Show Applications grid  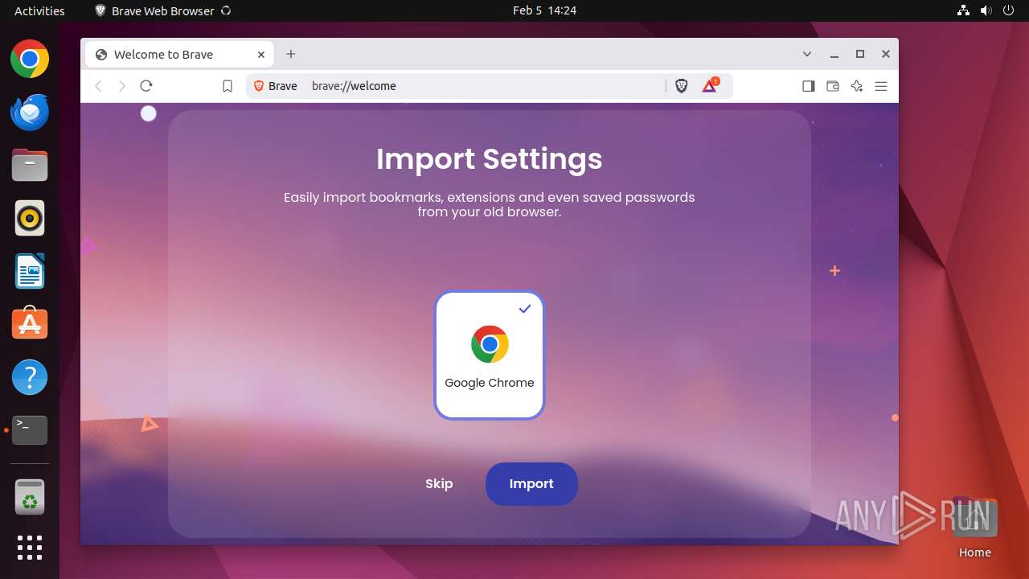(30, 548)
